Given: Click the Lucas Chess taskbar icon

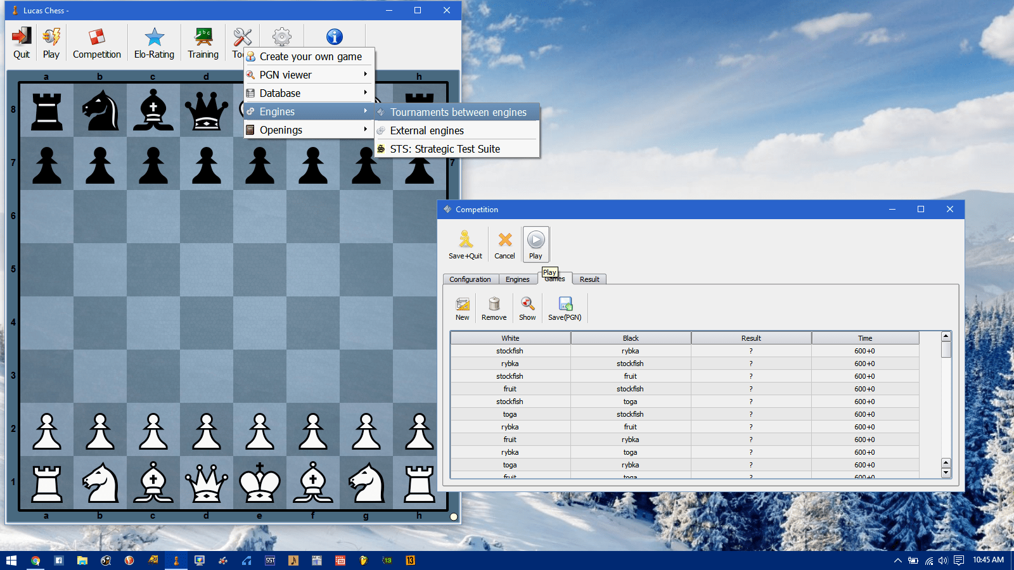Looking at the screenshot, I should pos(176,560).
